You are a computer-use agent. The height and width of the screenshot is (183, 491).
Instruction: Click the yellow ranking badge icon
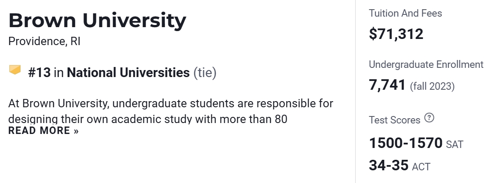coord(15,70)
